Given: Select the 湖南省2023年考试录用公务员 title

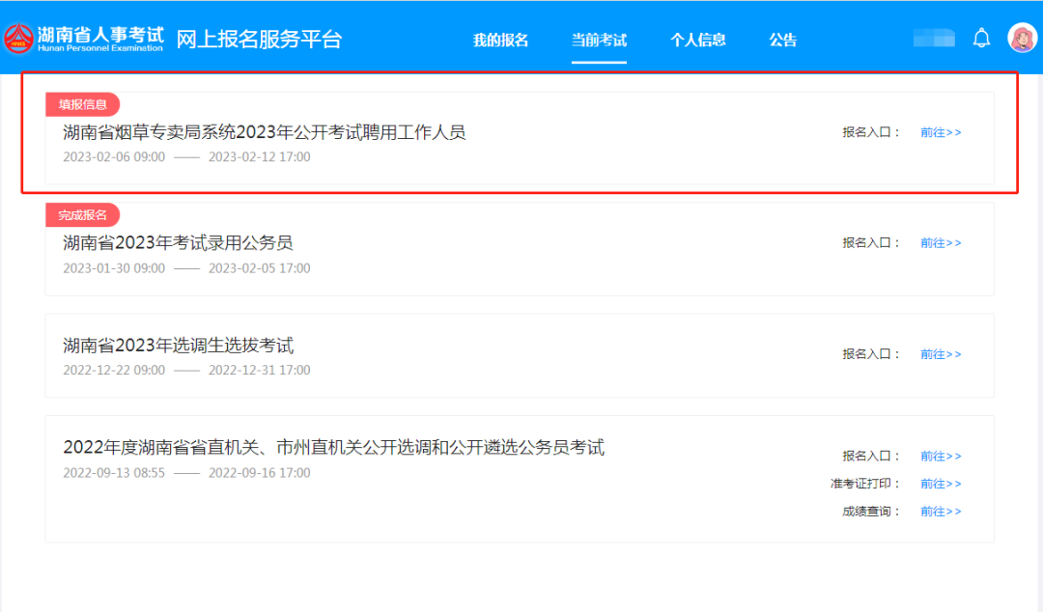Looking at the screenshot, I should click(x=178, y=243).
